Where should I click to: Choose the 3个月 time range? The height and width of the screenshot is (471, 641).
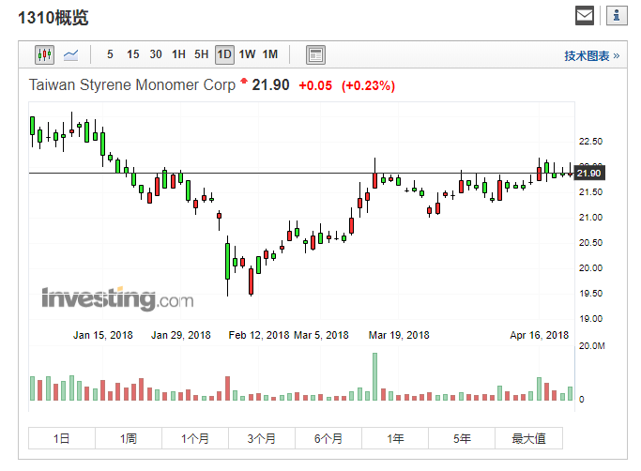[262, 438]
